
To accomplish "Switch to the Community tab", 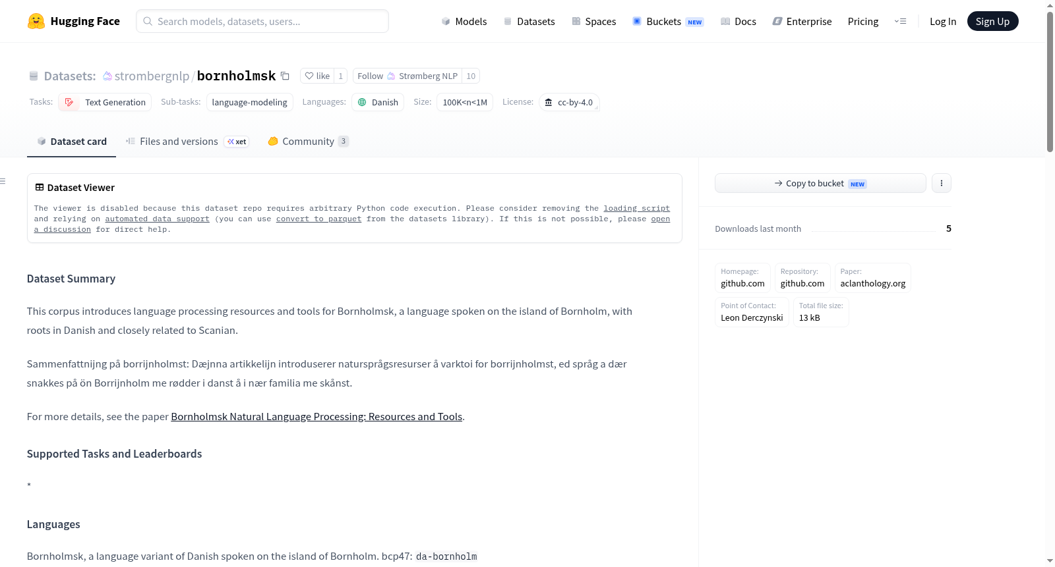I will click(308, 141).
